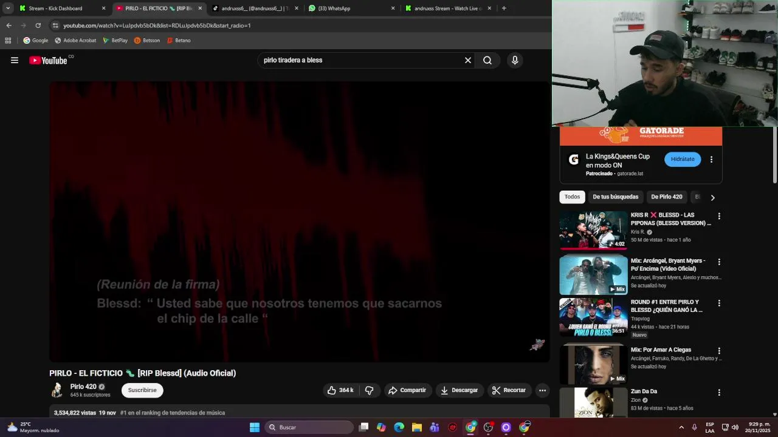778x437 pixels.
Task: Clear the search box with the X
Action: [x=468, y=60]
